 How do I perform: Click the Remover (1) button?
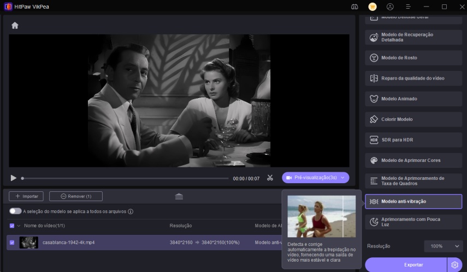pyautogui.click(x=76, y=196)
